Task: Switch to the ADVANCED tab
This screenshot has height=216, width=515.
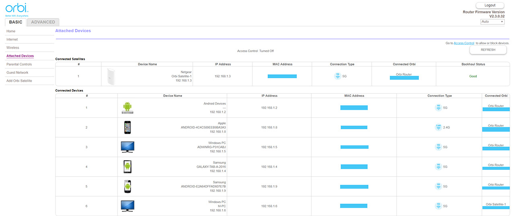Action: coord(43,22)
